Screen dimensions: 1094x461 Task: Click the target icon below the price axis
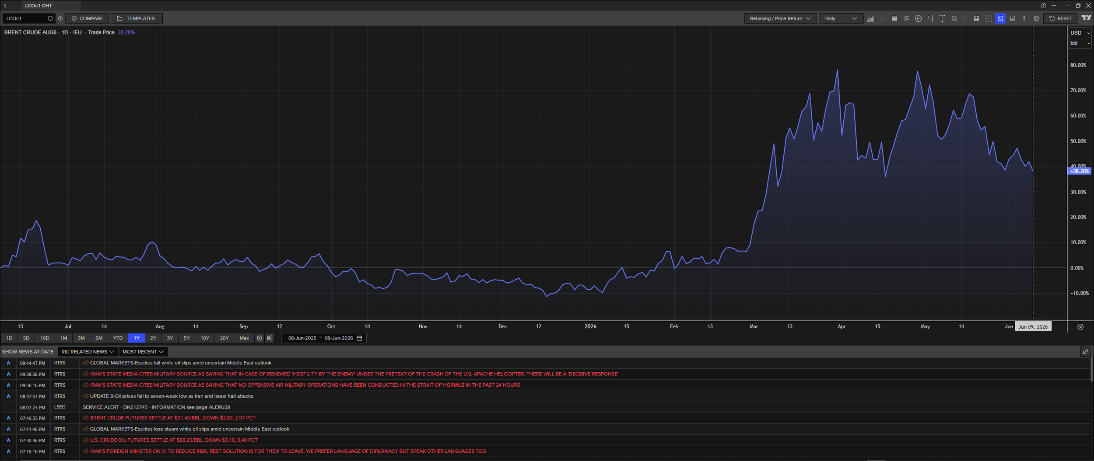point(1080,327)
